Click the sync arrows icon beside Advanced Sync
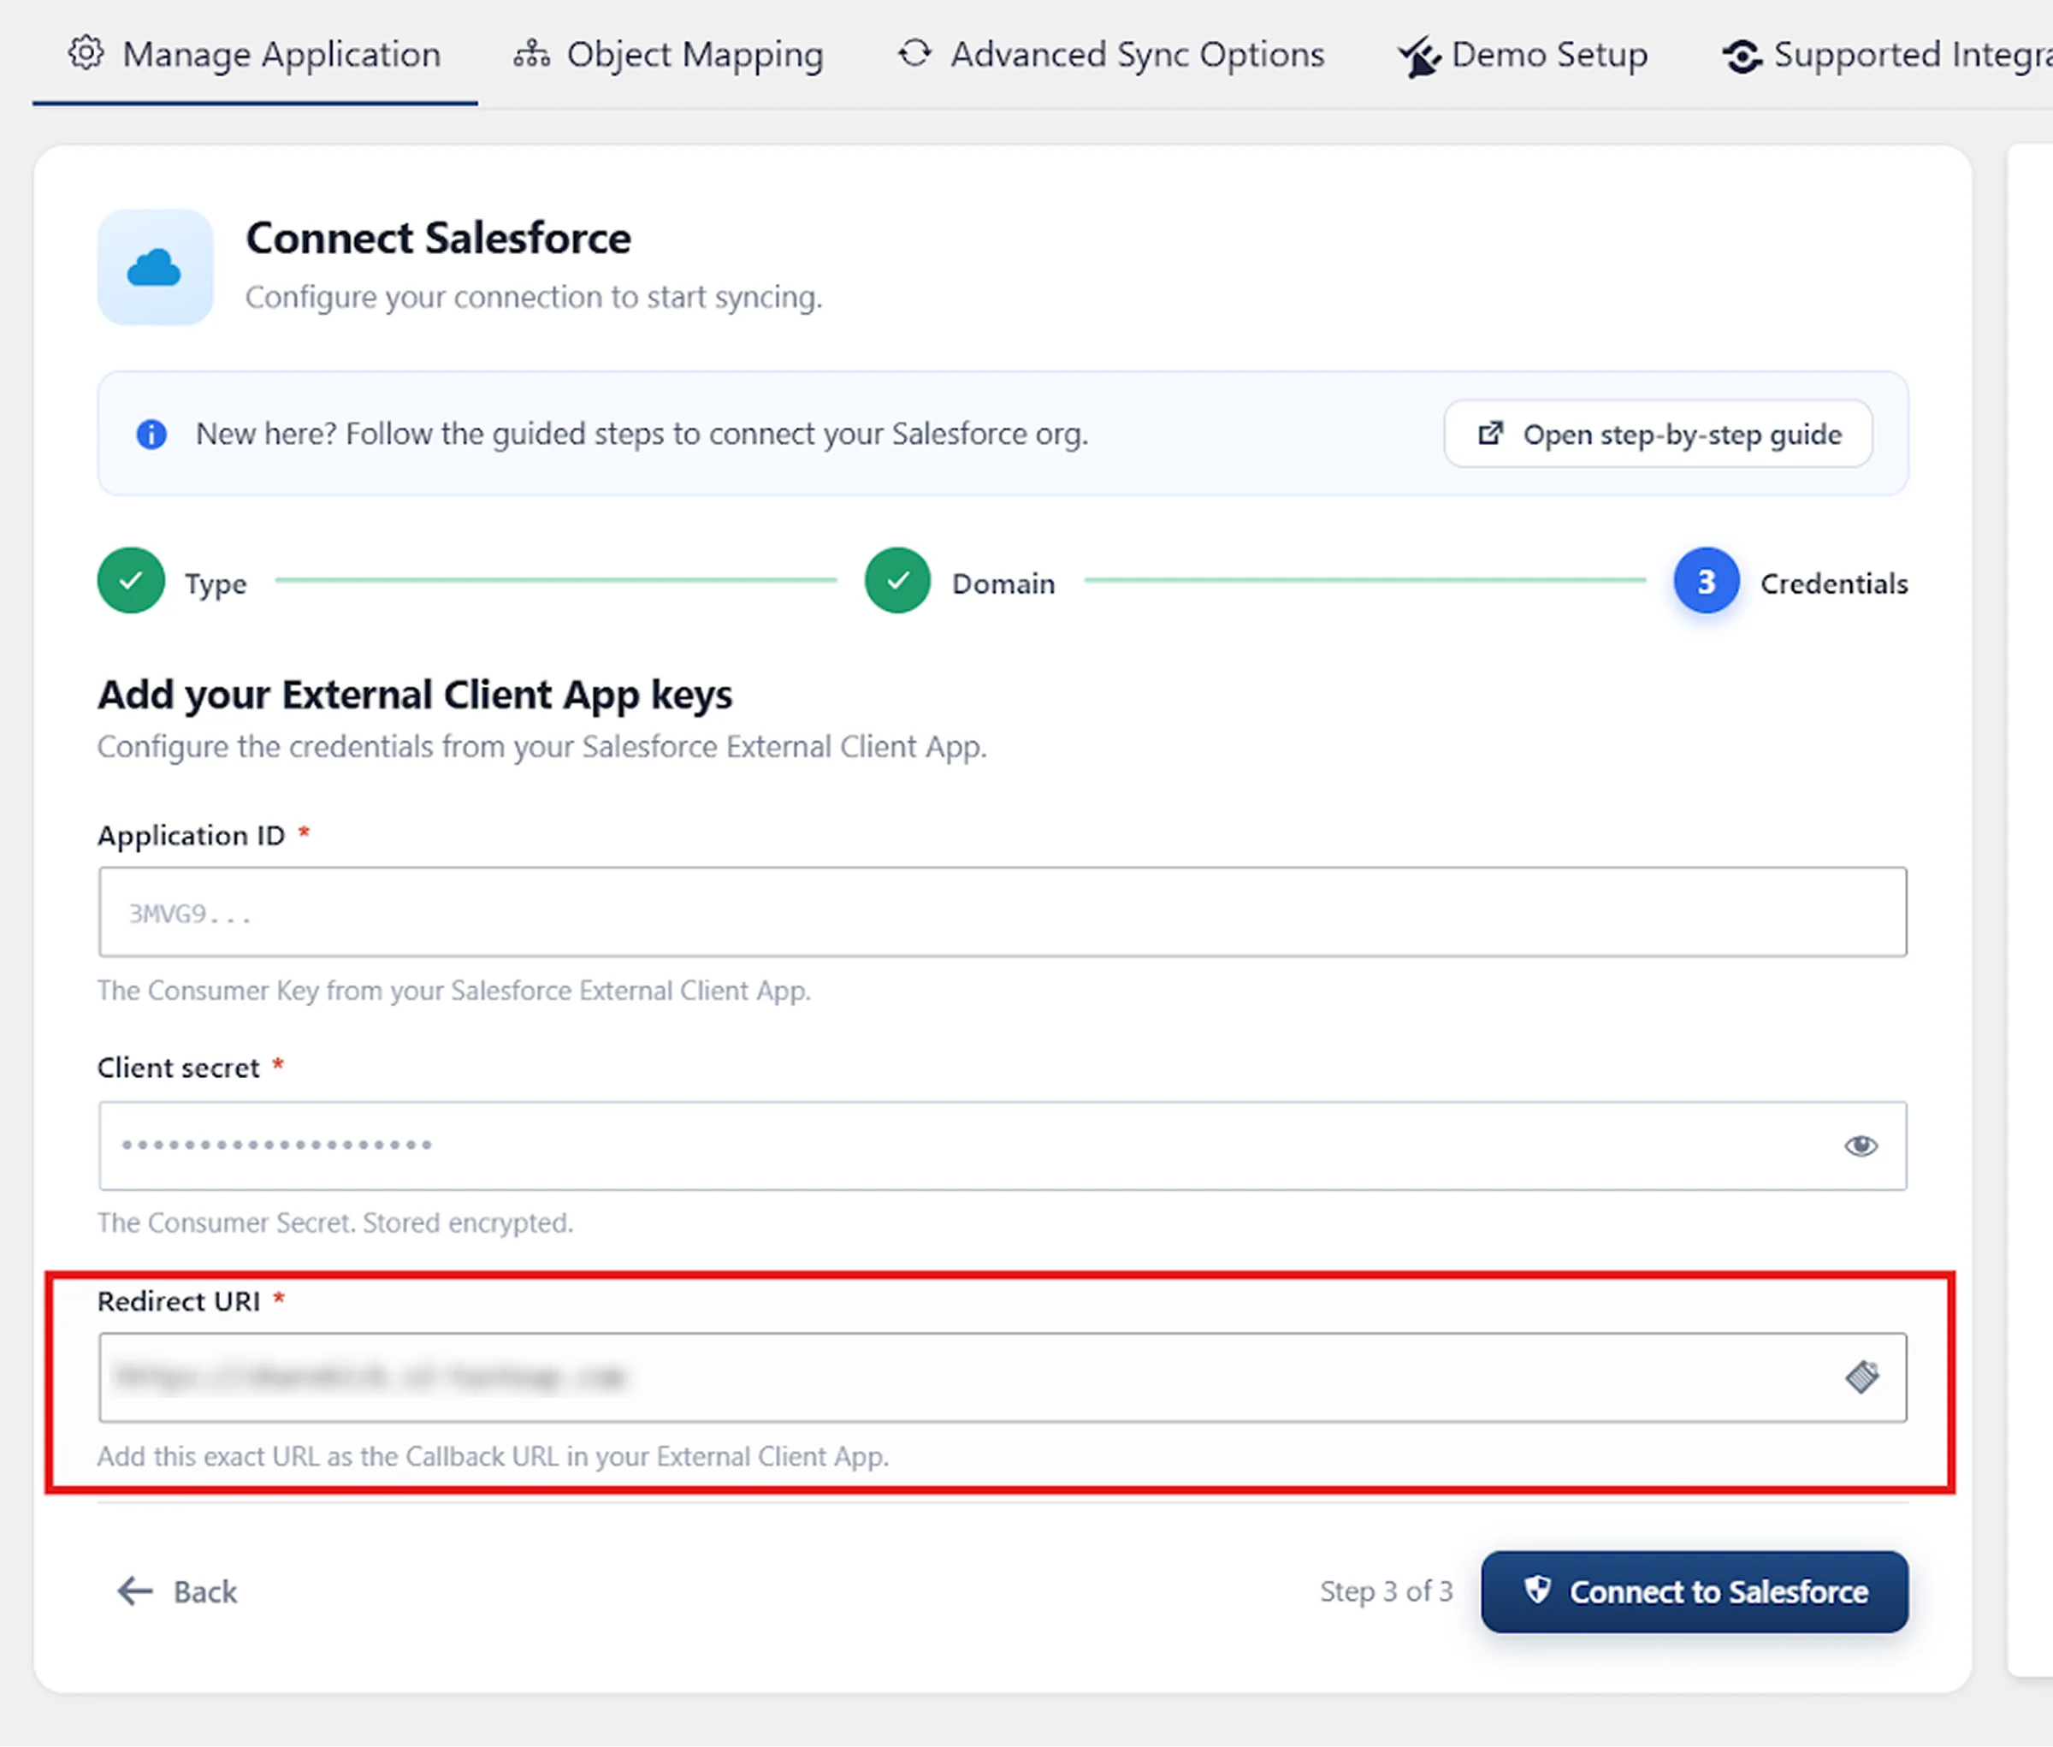 pyautogui.click(x=915, y=54)
